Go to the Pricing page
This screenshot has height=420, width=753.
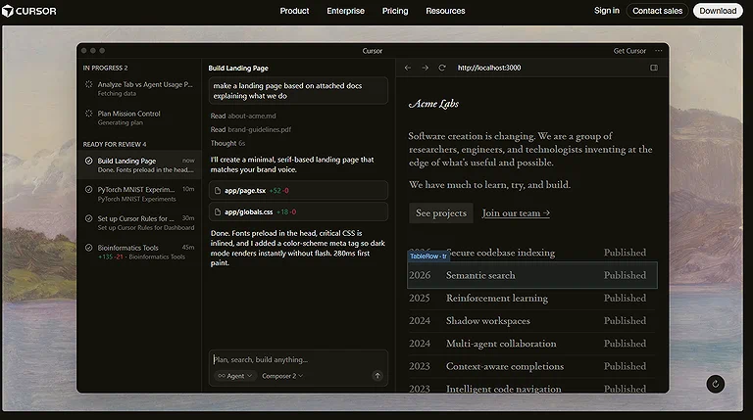click(x=395, y=11)
